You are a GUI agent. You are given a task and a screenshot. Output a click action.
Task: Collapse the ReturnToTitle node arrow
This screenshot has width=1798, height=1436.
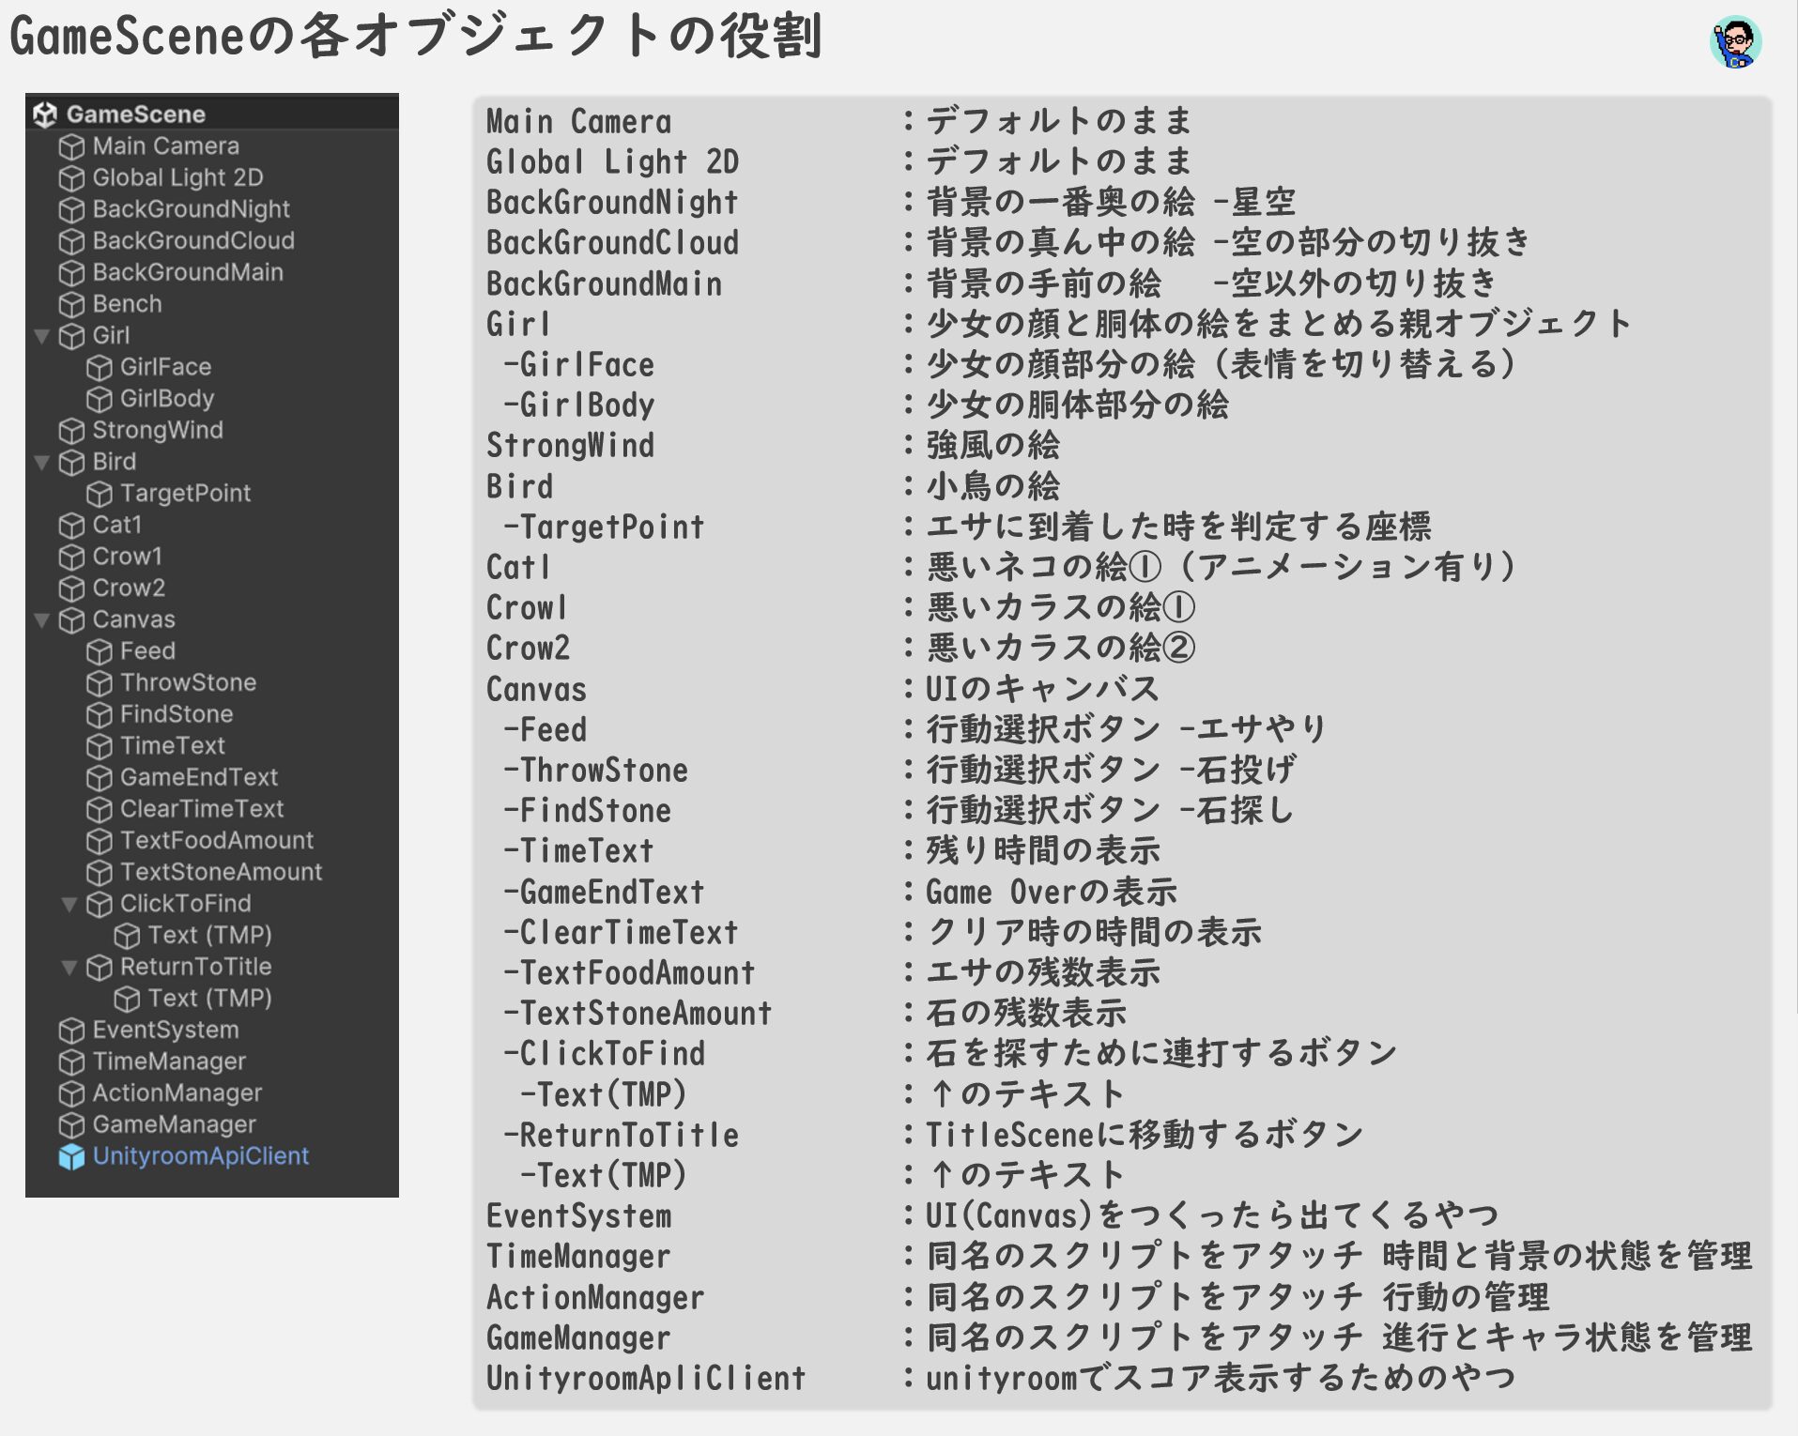point(69,967)
